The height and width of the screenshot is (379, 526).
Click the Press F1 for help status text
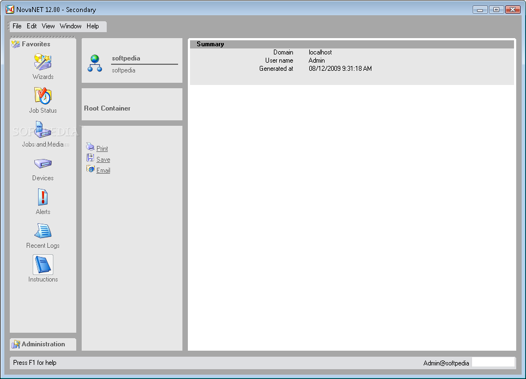click(34, 363)
